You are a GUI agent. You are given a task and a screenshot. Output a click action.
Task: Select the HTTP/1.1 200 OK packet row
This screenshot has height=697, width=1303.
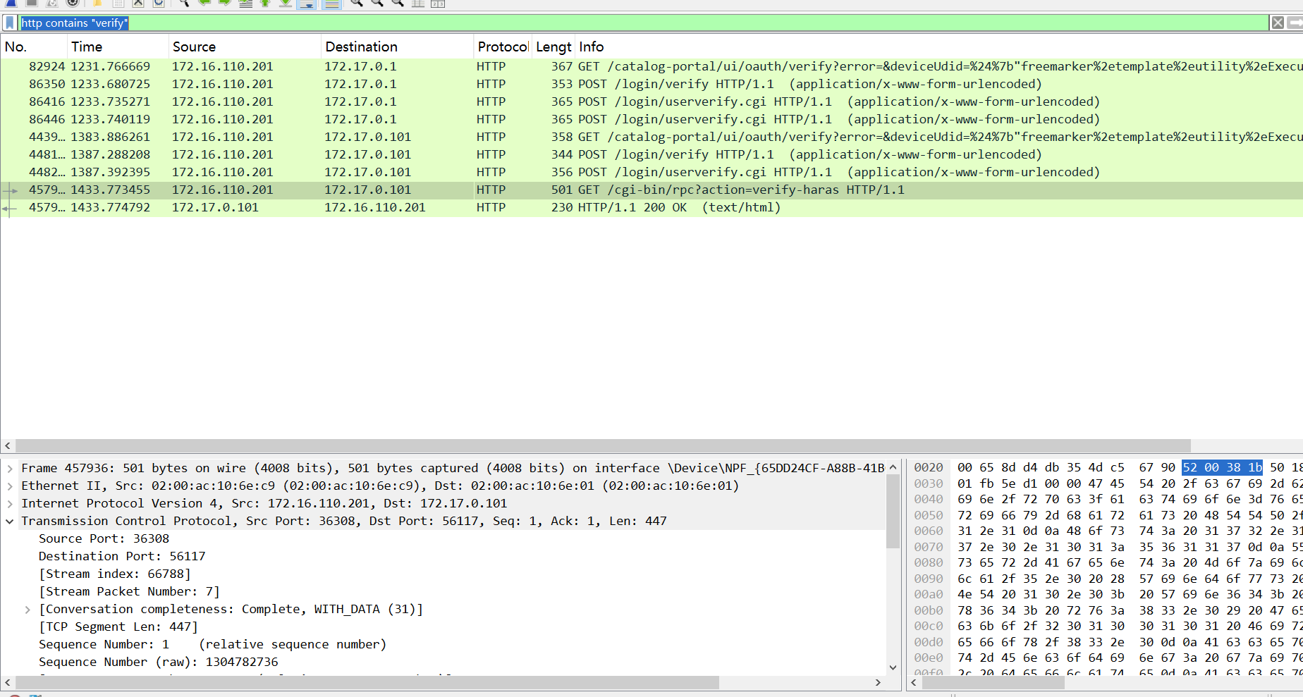678,207
